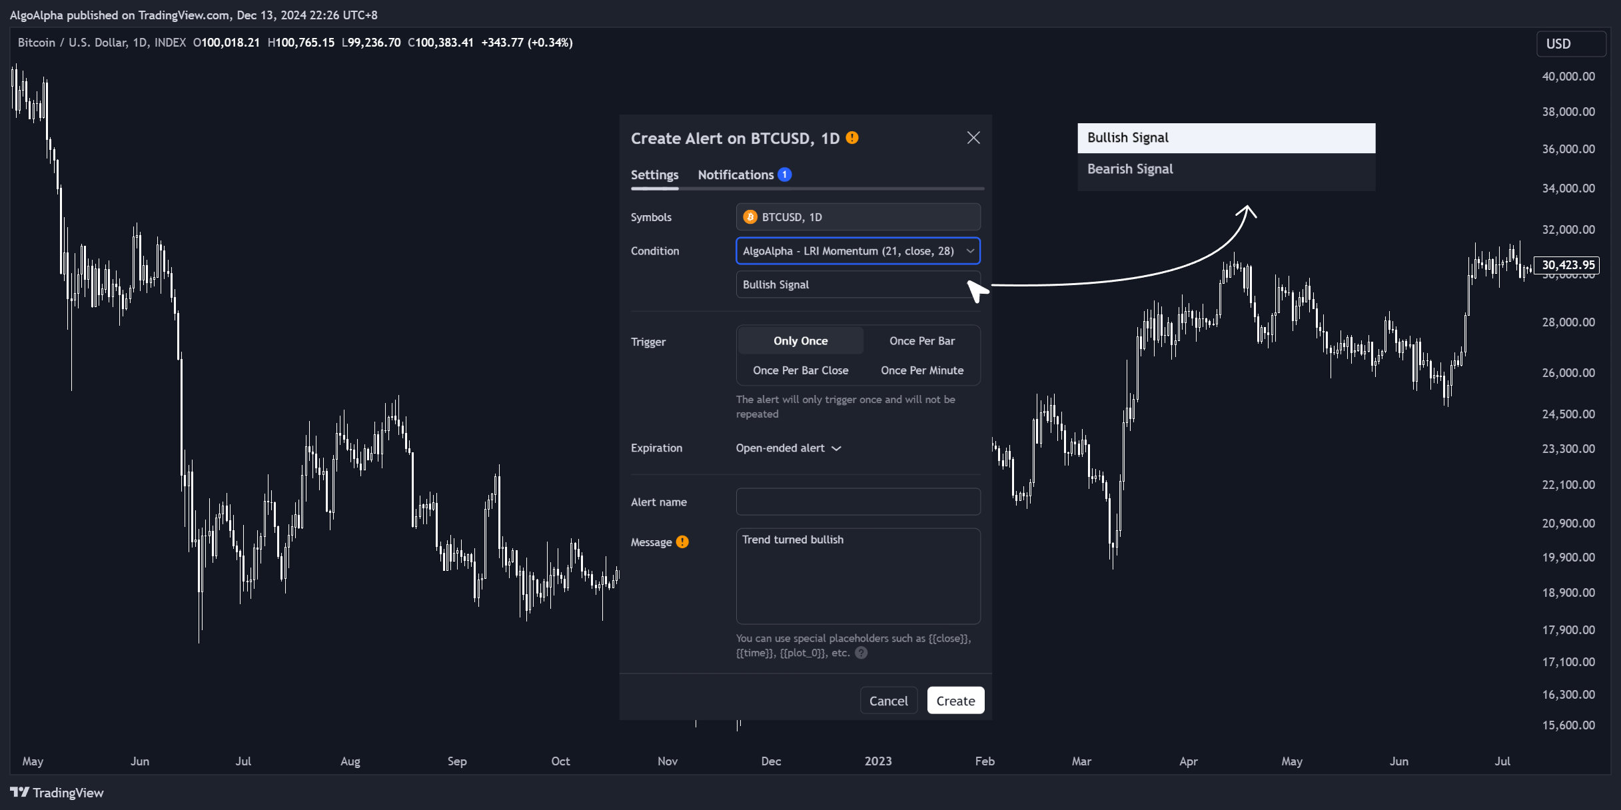Click the 20,900.00 price axis label
The height and width of the screenshot is (810, 1621).
(x=1568, y=524)
